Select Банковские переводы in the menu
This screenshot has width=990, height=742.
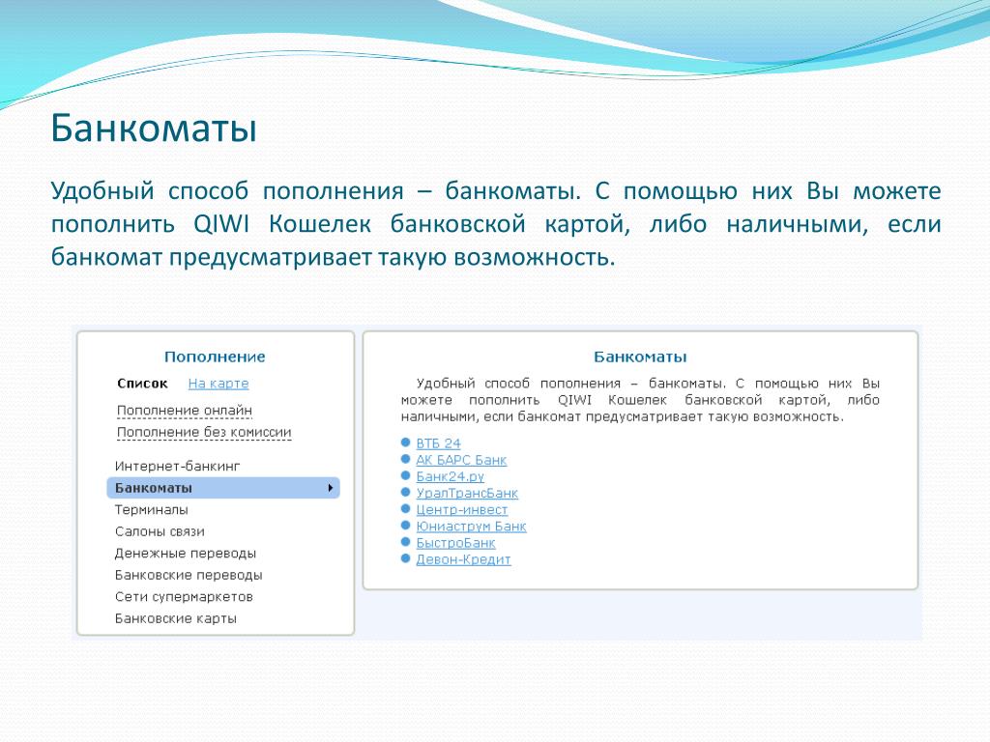pos(189,575)
